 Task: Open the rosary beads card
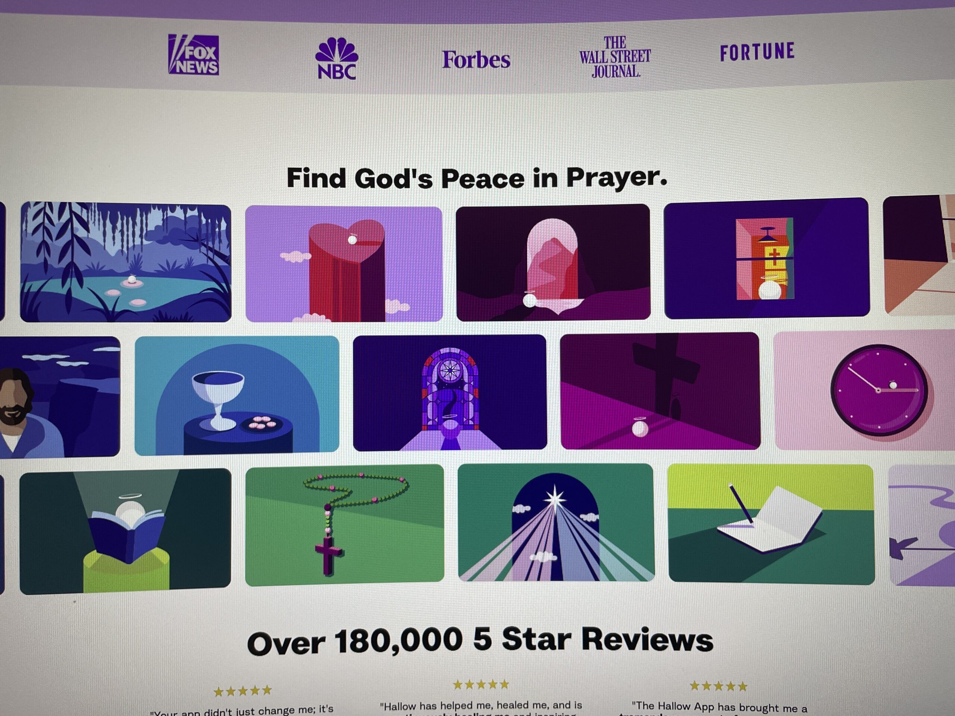coord(345,525)
